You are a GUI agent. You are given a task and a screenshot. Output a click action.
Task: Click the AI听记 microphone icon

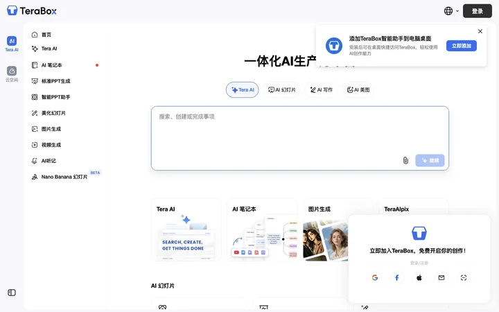(35, 160)
